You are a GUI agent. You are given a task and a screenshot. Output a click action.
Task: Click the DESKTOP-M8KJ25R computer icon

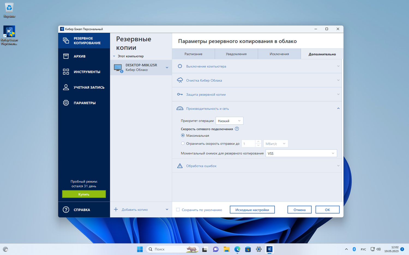(118, 68)
